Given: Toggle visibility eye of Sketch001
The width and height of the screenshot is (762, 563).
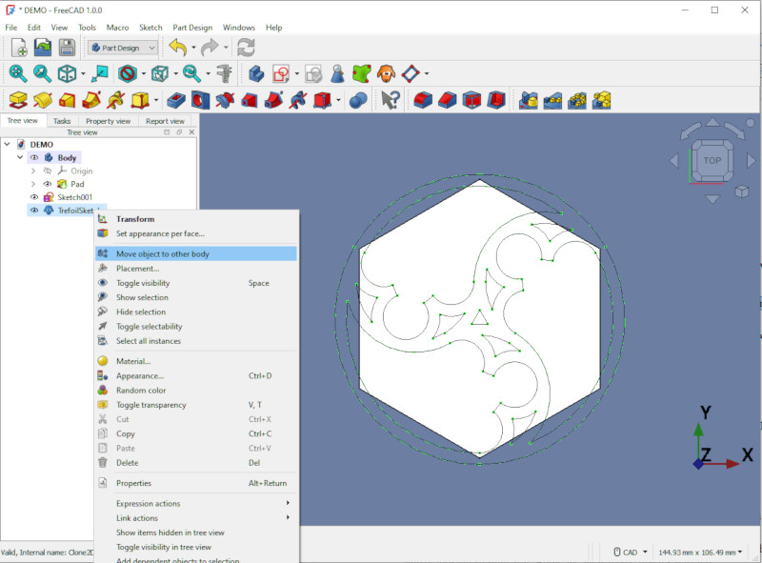Looking at the screenshot, I should pyautogui.click(x=34, y=197).
